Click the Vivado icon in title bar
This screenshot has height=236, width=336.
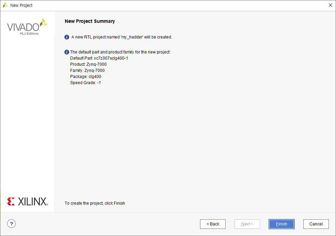point(5,5)
